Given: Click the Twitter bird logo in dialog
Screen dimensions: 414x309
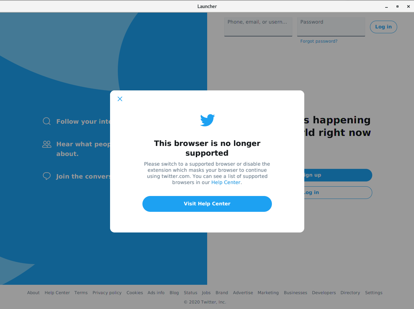Looking at the screenshot, I should (x=207, y=120).
